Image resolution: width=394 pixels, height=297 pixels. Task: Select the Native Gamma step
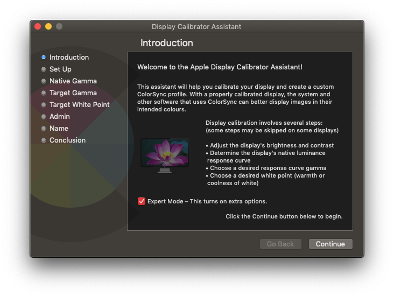pyautogui.click(x=73, y=81)
